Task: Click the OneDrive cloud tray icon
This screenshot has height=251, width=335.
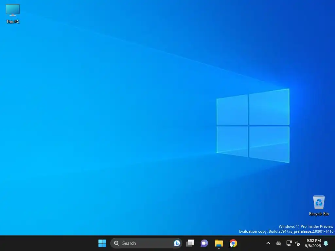Action: (279, 243)
